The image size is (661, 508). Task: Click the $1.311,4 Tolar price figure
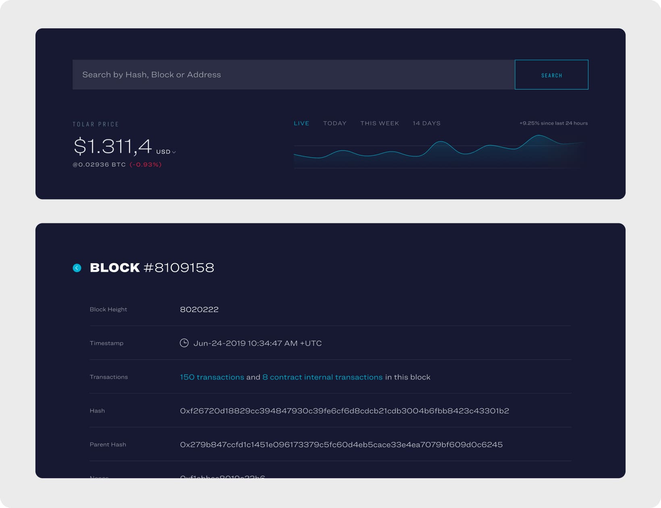[x=112, y=146]
